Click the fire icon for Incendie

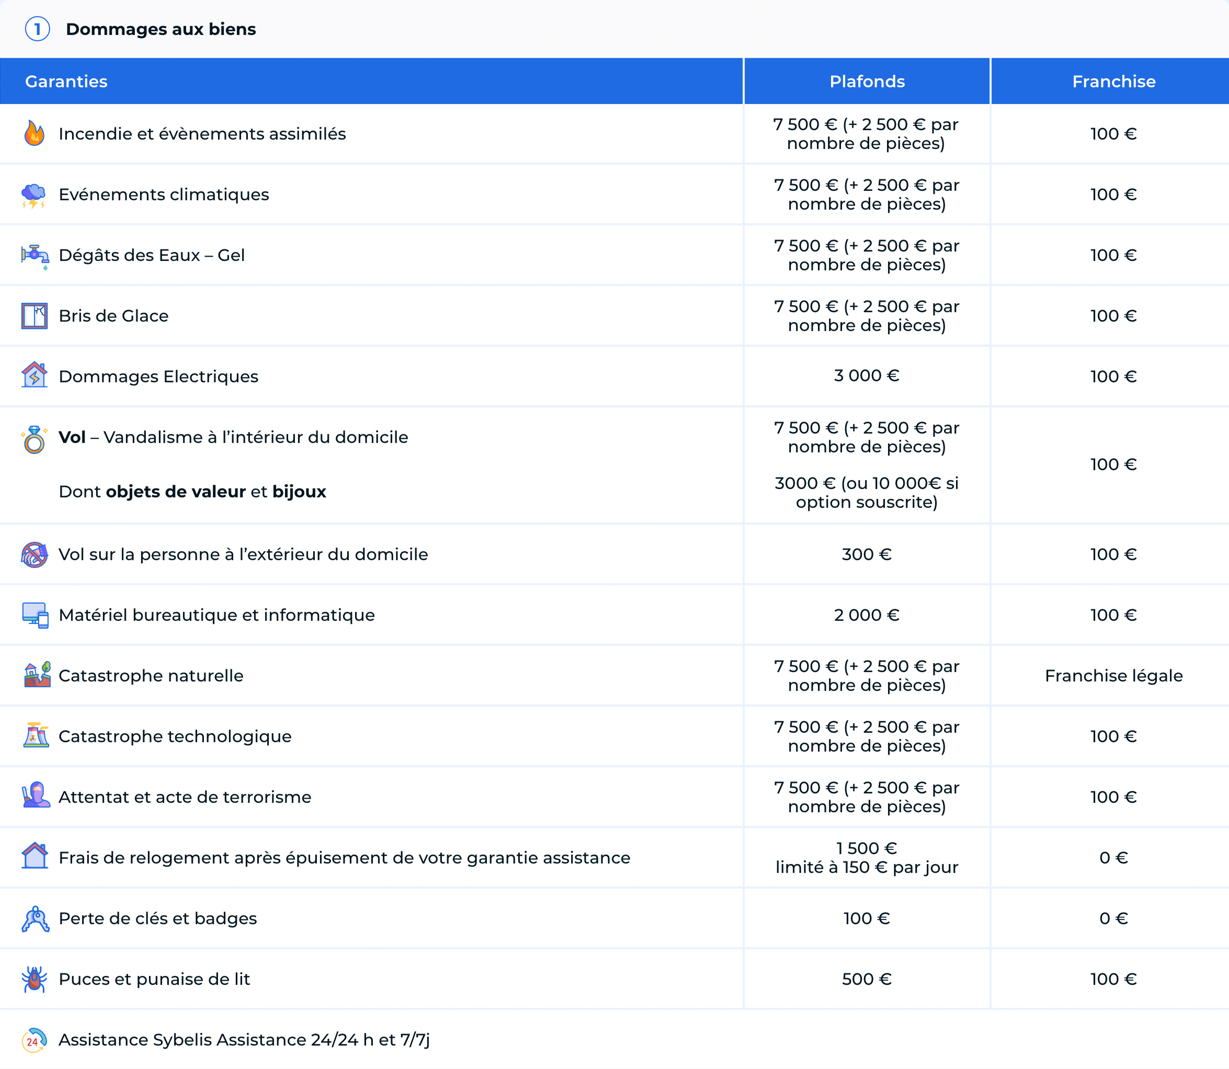(x=35, y=134)
